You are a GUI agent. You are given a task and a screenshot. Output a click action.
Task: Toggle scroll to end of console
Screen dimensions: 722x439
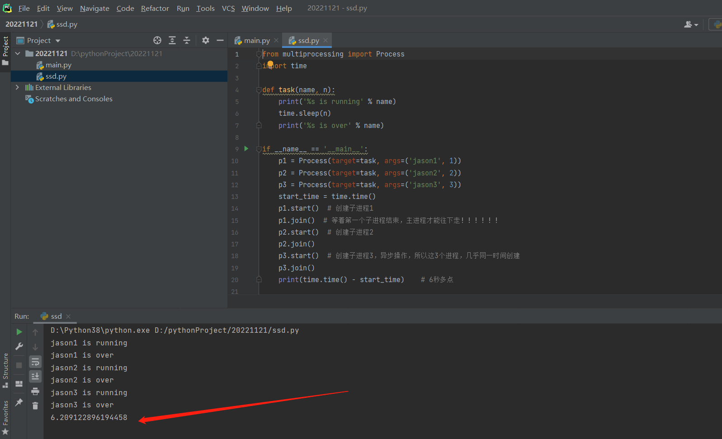[x=35, y=376]
